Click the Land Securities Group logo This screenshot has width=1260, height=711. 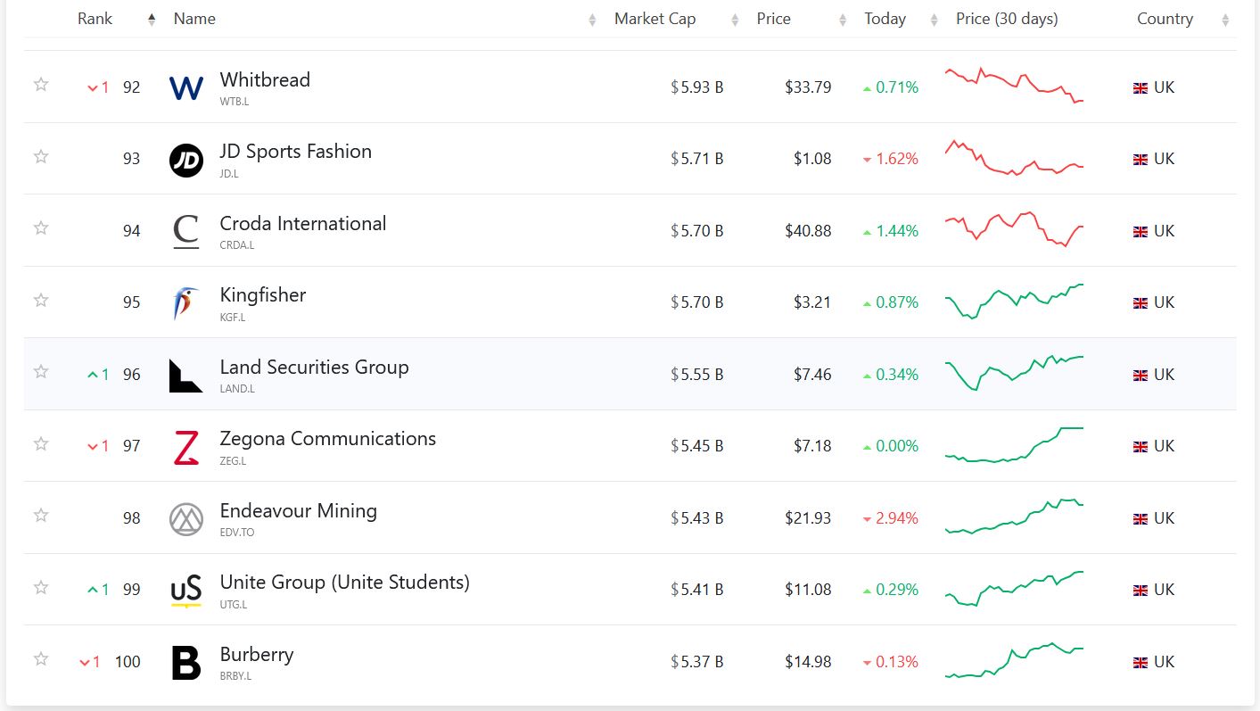[x=185, y=375]
